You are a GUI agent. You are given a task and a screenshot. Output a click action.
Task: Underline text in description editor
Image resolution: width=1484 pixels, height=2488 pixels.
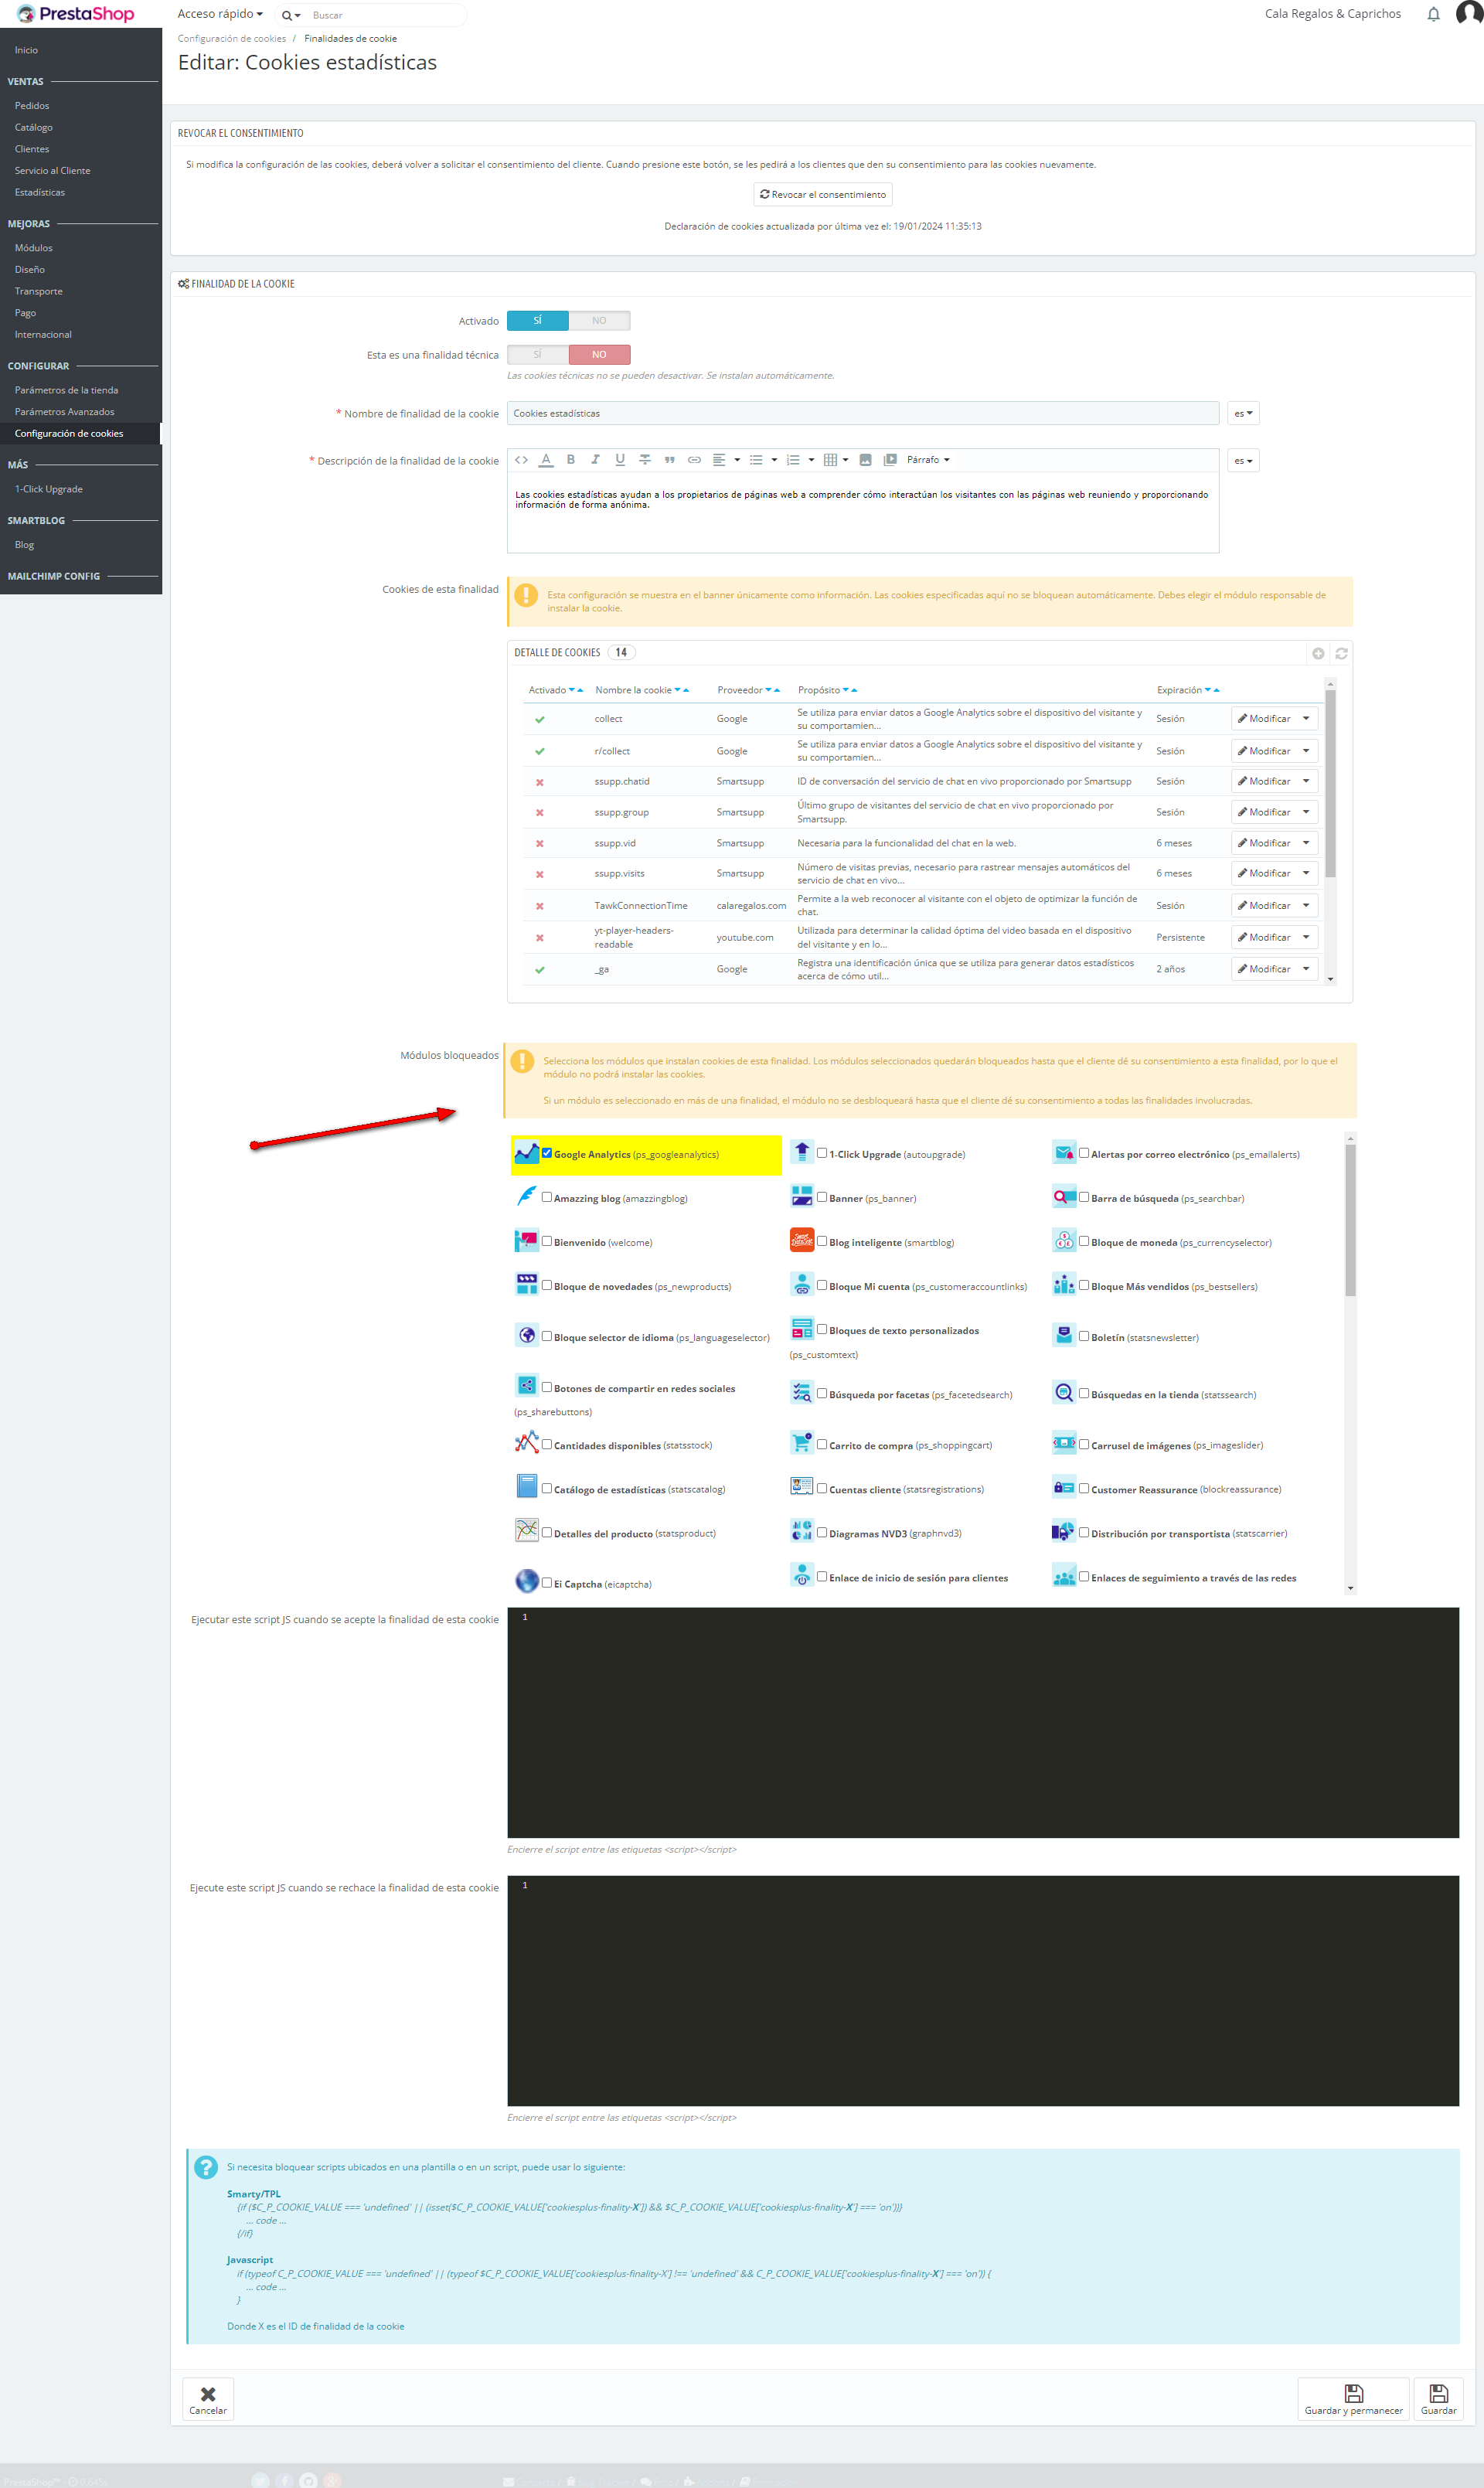tap(620, 460)
